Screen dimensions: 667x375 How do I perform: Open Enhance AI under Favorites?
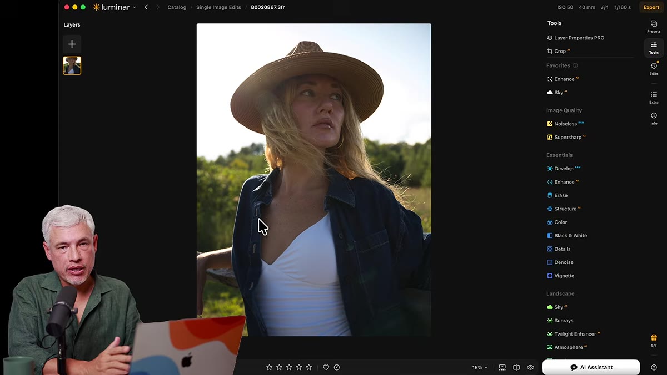563,79
